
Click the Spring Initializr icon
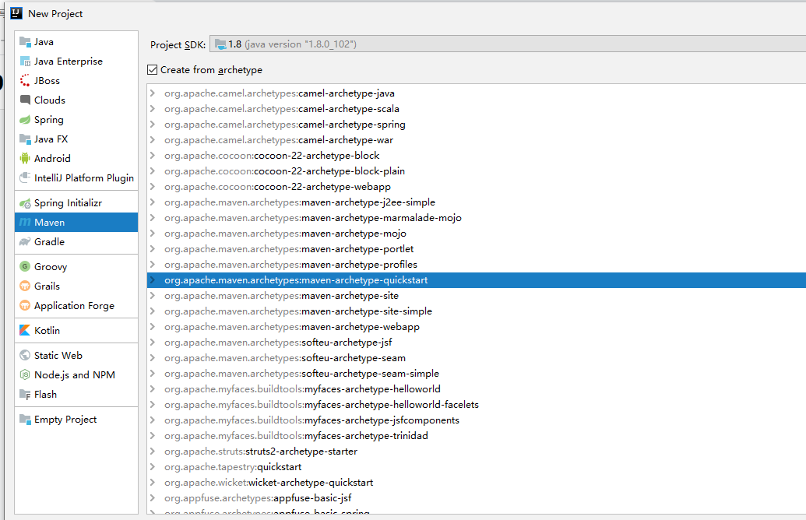point(25,203)
